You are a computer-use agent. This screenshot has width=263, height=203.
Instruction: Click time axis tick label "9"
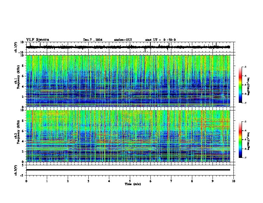click(213, 181)
